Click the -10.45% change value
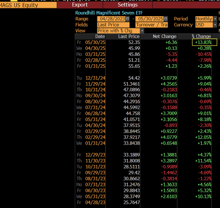 click(203, 54)
